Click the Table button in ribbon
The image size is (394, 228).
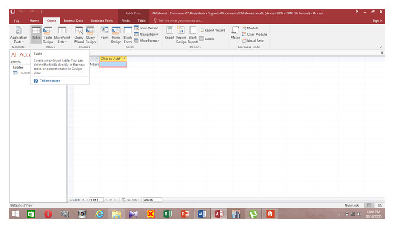[36, 35]
